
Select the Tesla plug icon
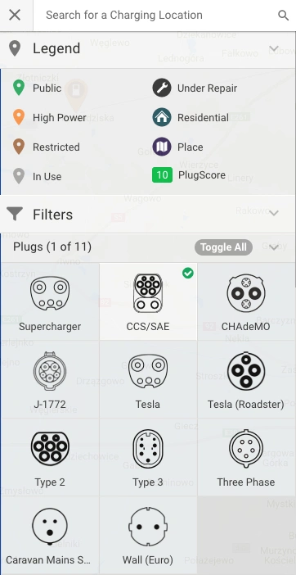(x=148, y=371)
